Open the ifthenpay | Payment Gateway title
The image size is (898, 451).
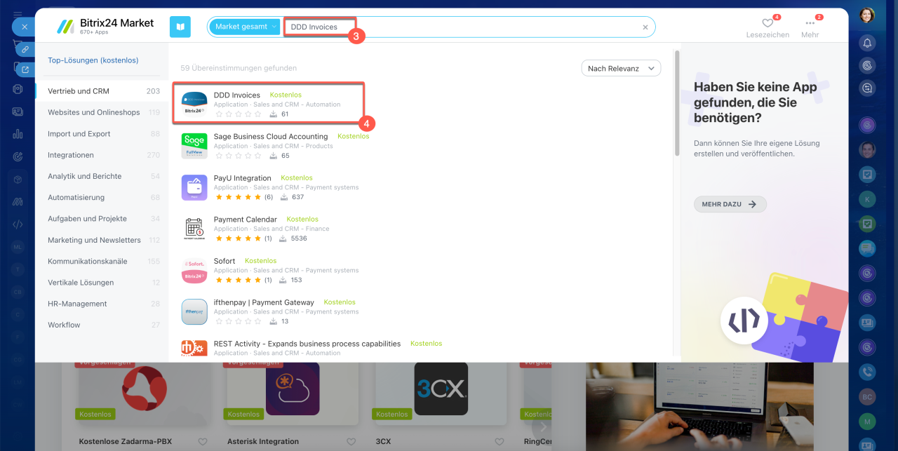pos(264,302)
